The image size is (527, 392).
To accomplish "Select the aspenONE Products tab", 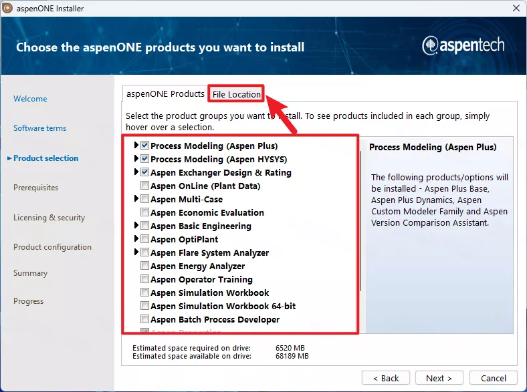I will (165, 93).
